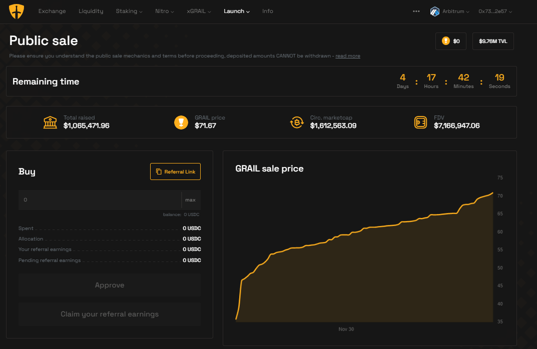Image resolution: width=537 pixels, height=349 pixels.
Task: Click the Camelot shield logo
Action: tap(17, 11)
